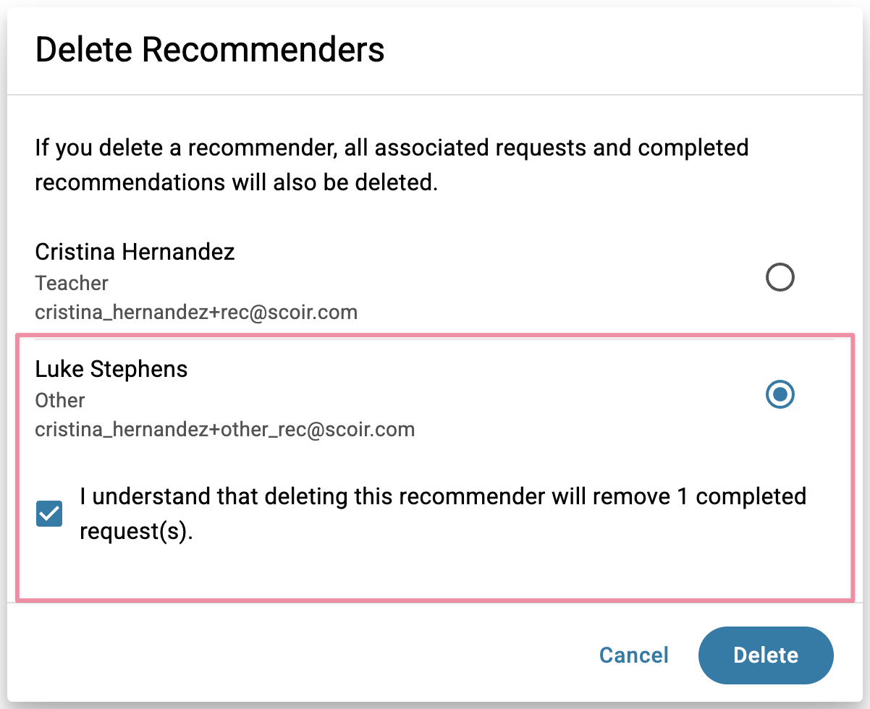The image size is (870, 709).
Task: Click the cristina_hernandez+other_rec@scoir.com email address
Action: pos(224,430)
